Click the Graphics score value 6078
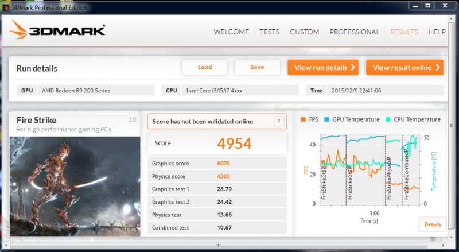Screen dimensions: 459x252 point(223,164)
